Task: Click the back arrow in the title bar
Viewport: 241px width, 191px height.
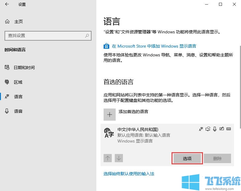Action: click(7, 4)
